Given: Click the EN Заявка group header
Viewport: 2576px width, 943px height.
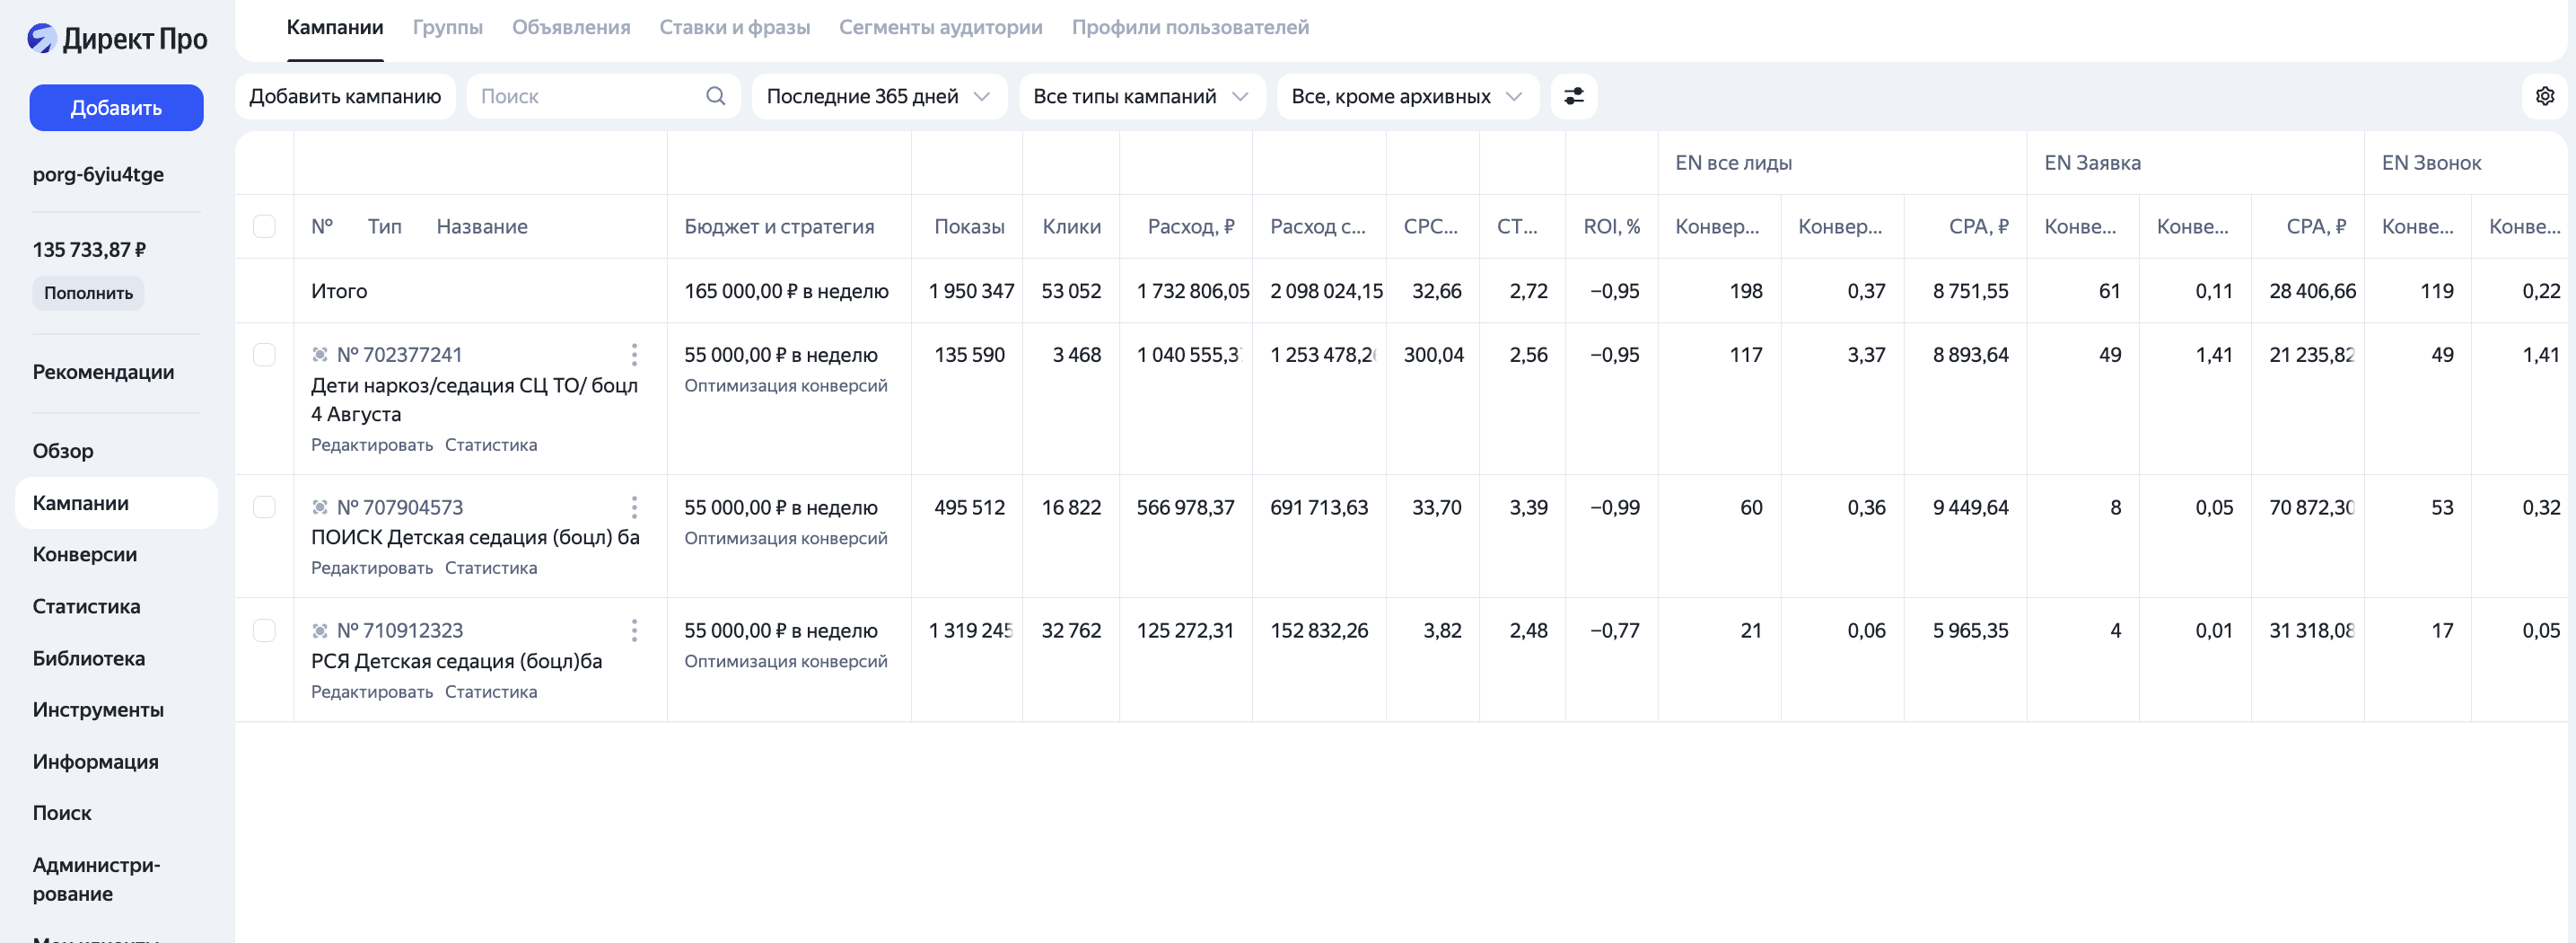Looking at the screenshot, I should [2092, 163].
